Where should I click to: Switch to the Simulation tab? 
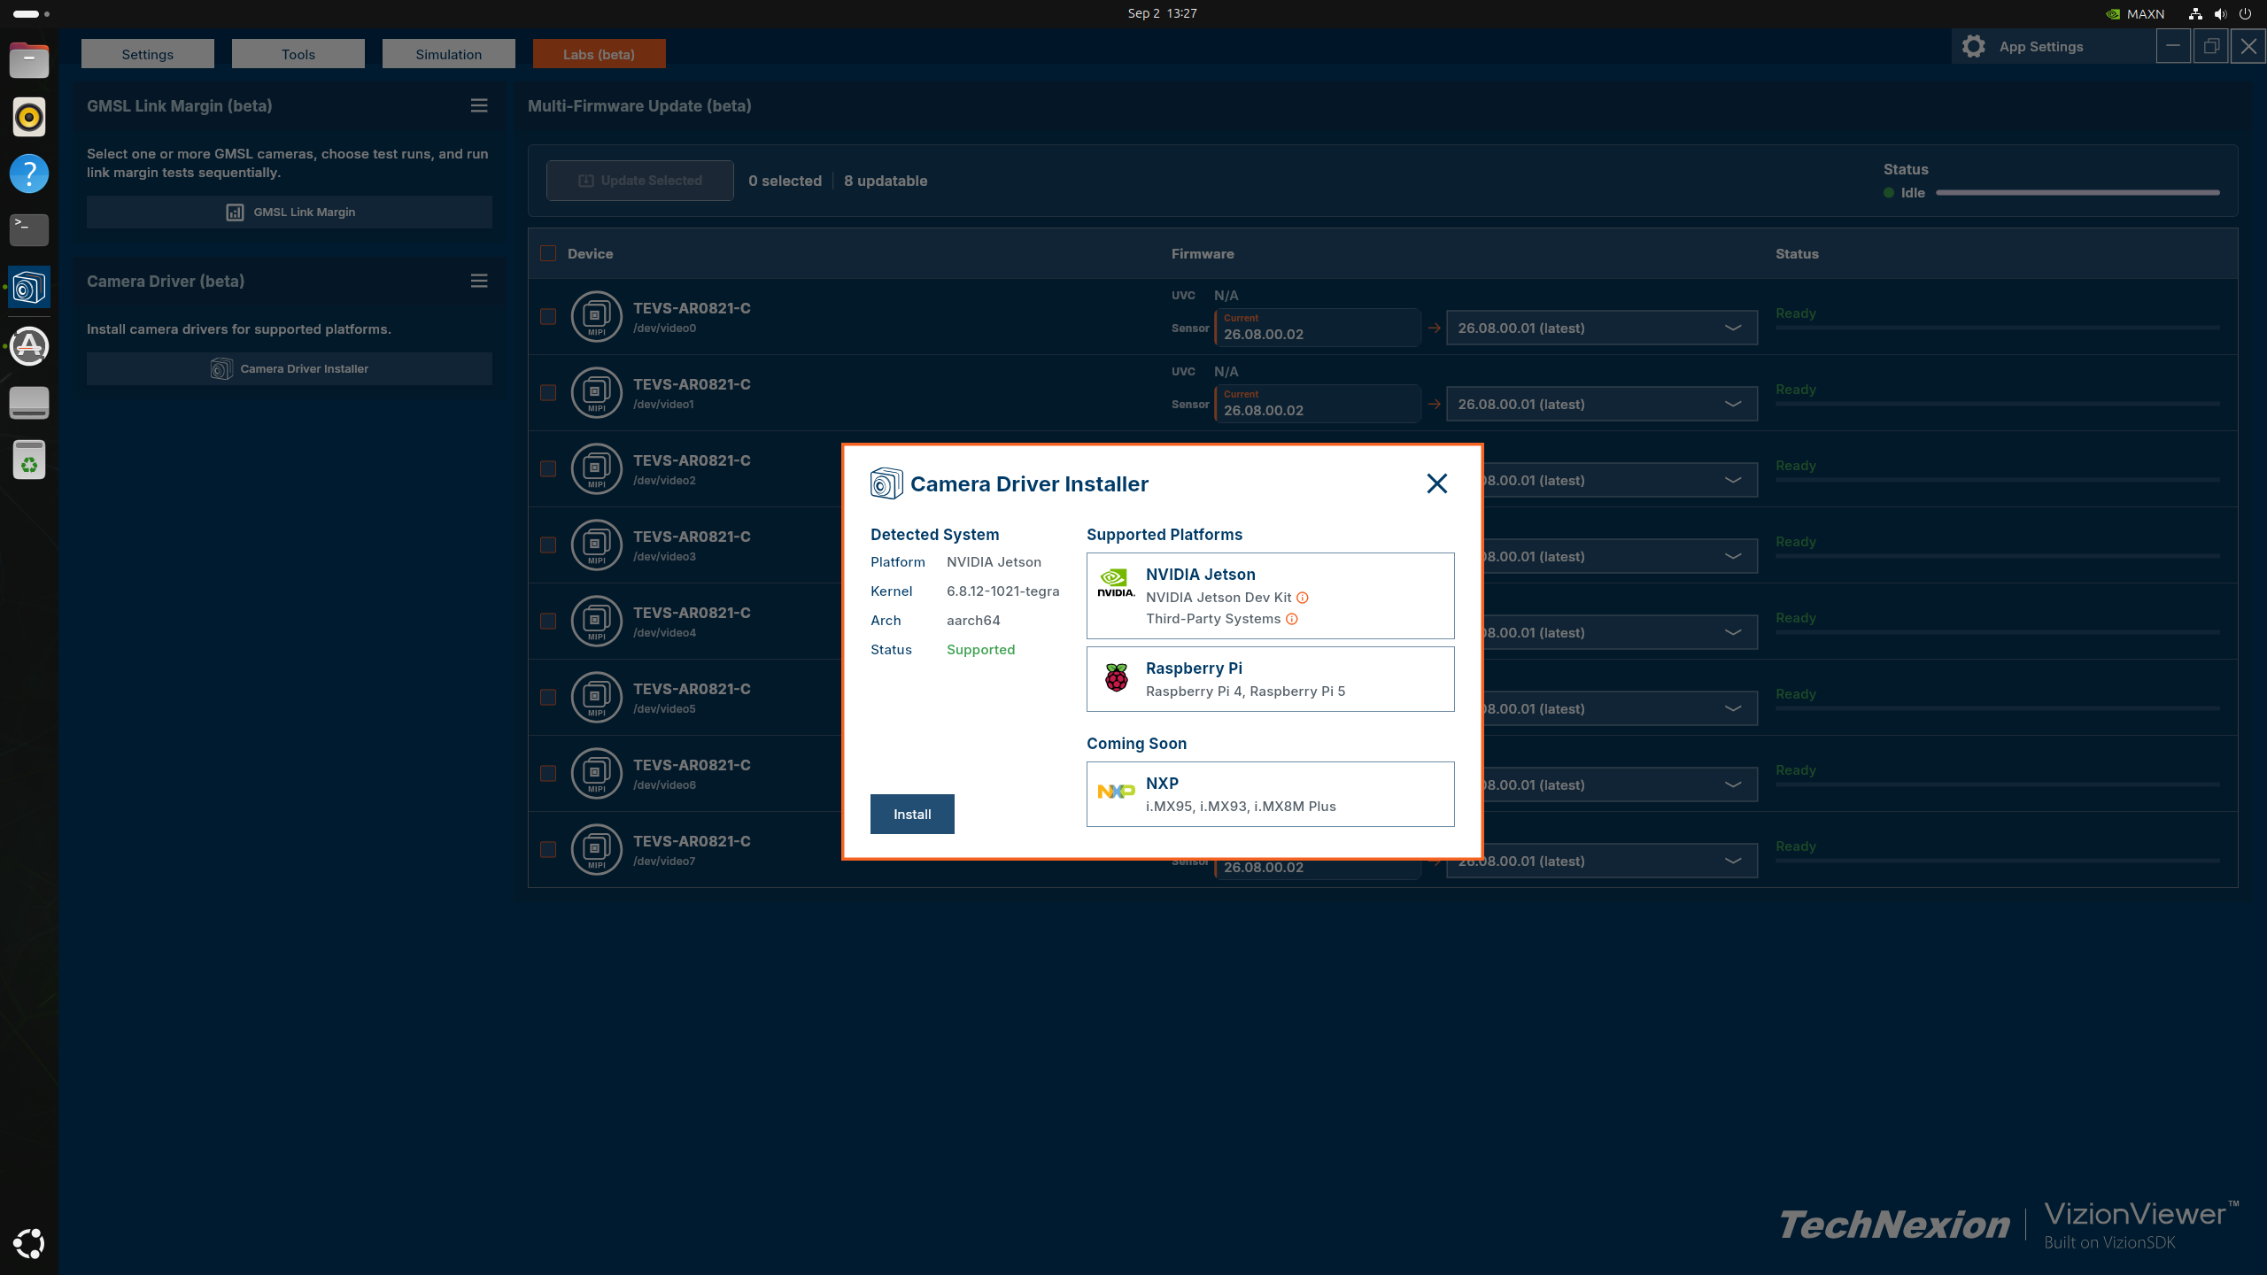[449, 54]
